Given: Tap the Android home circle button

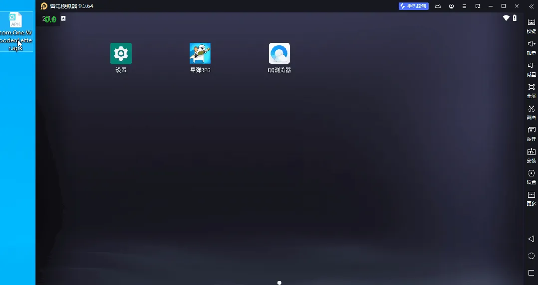Looking at the screenshot, I should point(531,256).
